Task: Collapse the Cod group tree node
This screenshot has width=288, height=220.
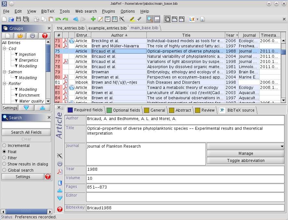Action: pos(5,49)
